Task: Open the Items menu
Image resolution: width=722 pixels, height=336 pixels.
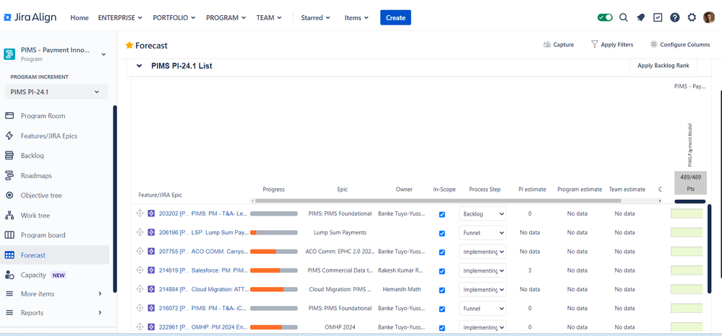Action: click(x=356, y=17)
